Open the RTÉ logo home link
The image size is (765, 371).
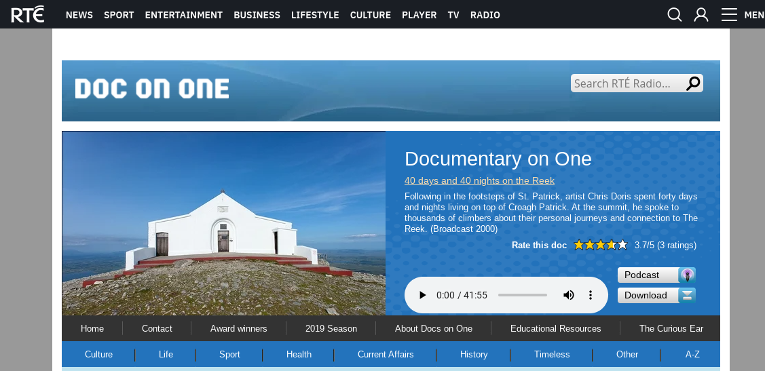coord(28,15)
